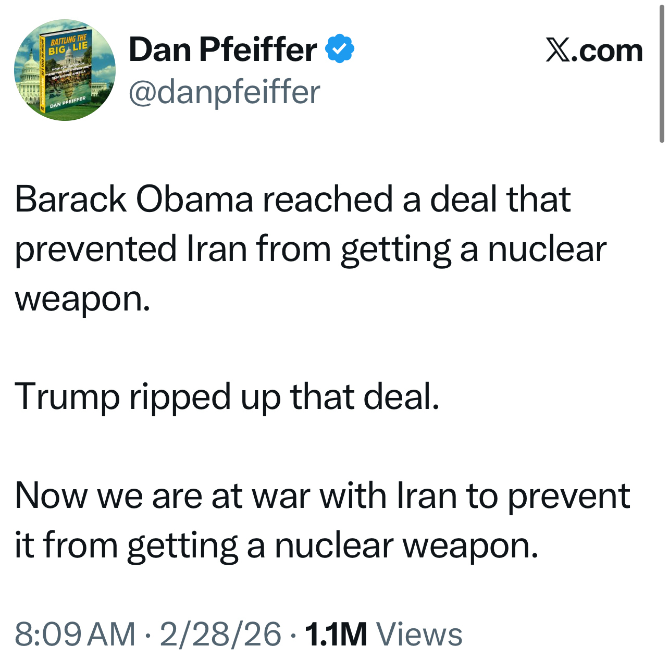
Task: Click the 8:09 AM timestamp
Action: point(75,634)
